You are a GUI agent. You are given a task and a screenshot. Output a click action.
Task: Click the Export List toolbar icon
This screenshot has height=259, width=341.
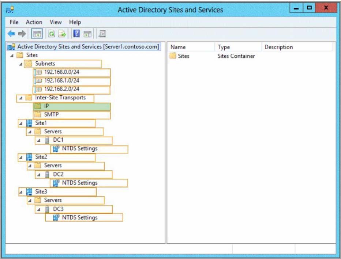click(x=62, y=34)
